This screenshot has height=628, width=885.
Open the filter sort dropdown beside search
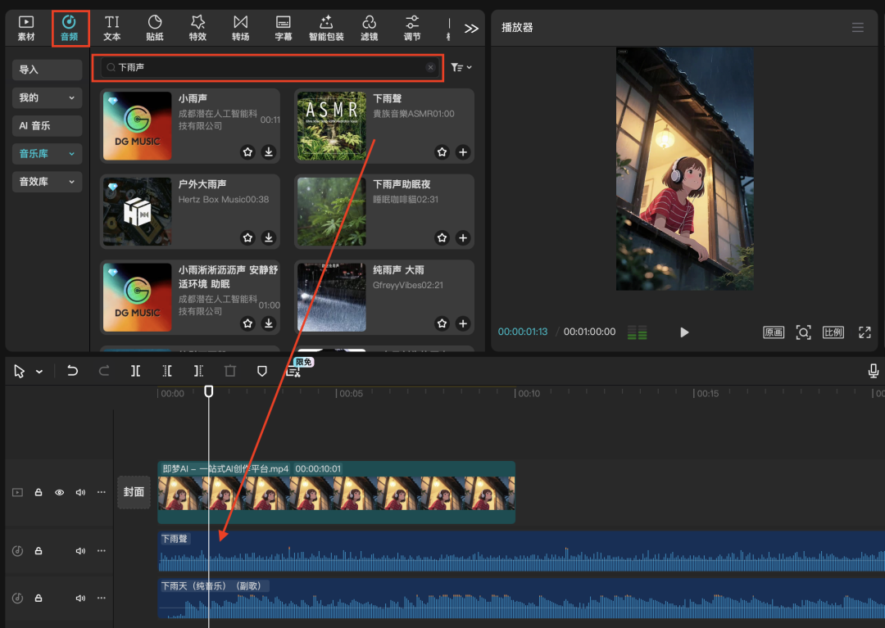click(x=461, y=67)
